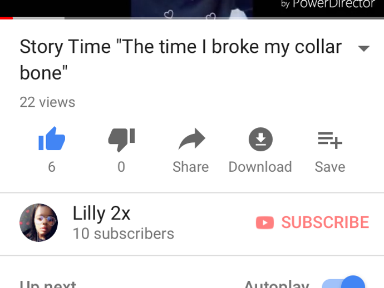Click the red YouTube play logo beside Subscribe

pyautogui.click(x=265, y=222)
